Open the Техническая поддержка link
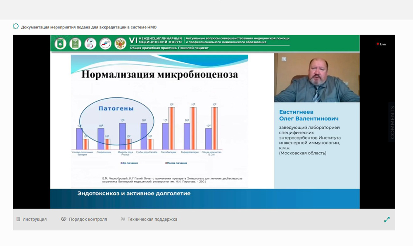 152,219
